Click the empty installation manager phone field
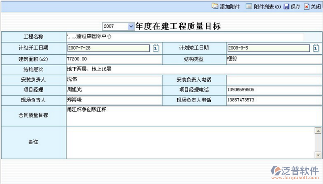Screen dimensions: 323x184 (274, 79)
